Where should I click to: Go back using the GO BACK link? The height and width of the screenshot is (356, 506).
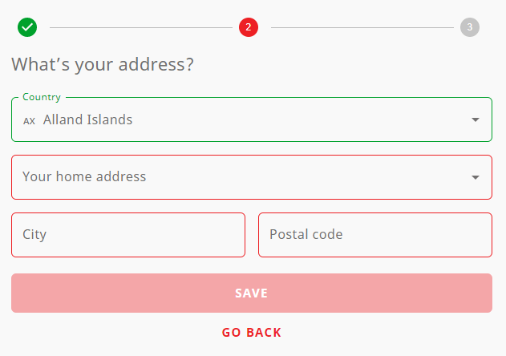252,333
